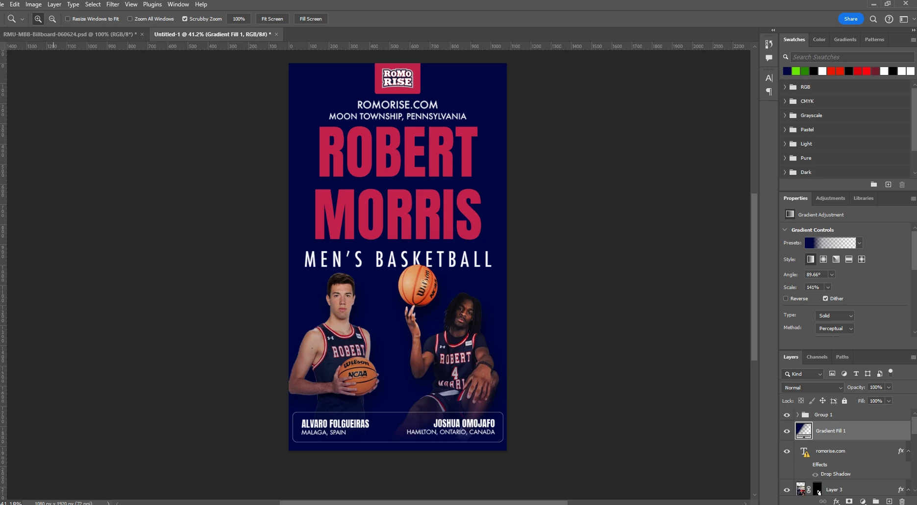Expand the Pastel swatch folder
This screenshot has width=917, height=505.
[785, 129]
